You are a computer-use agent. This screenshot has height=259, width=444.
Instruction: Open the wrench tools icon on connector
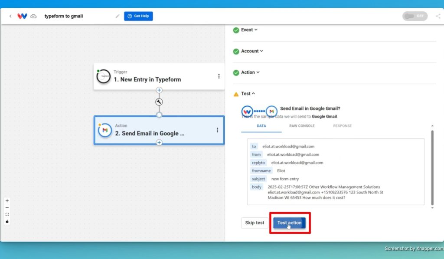tap(159, 102)
